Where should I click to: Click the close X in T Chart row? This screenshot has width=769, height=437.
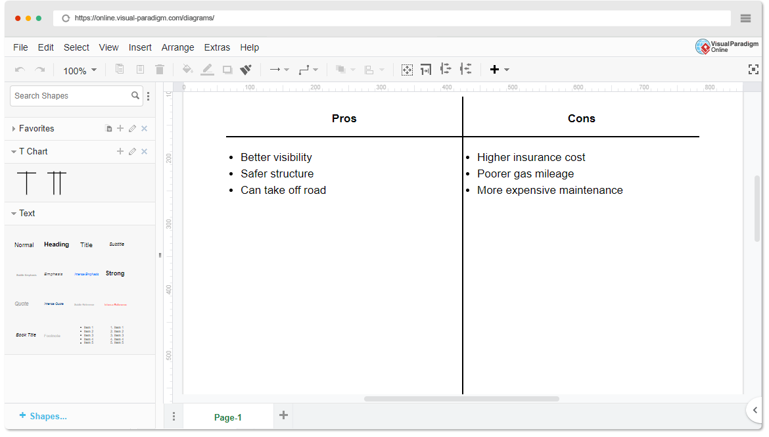pos(144,152)
